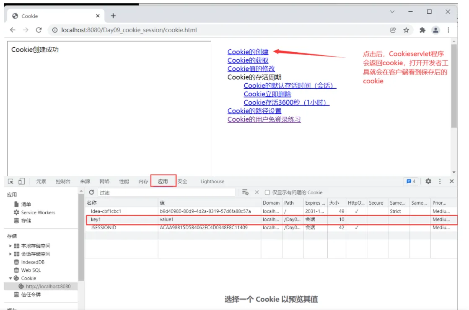Open the profile avatar icon
The width and height of the screenshot is (469, 310).
click(x=435, y=30)
